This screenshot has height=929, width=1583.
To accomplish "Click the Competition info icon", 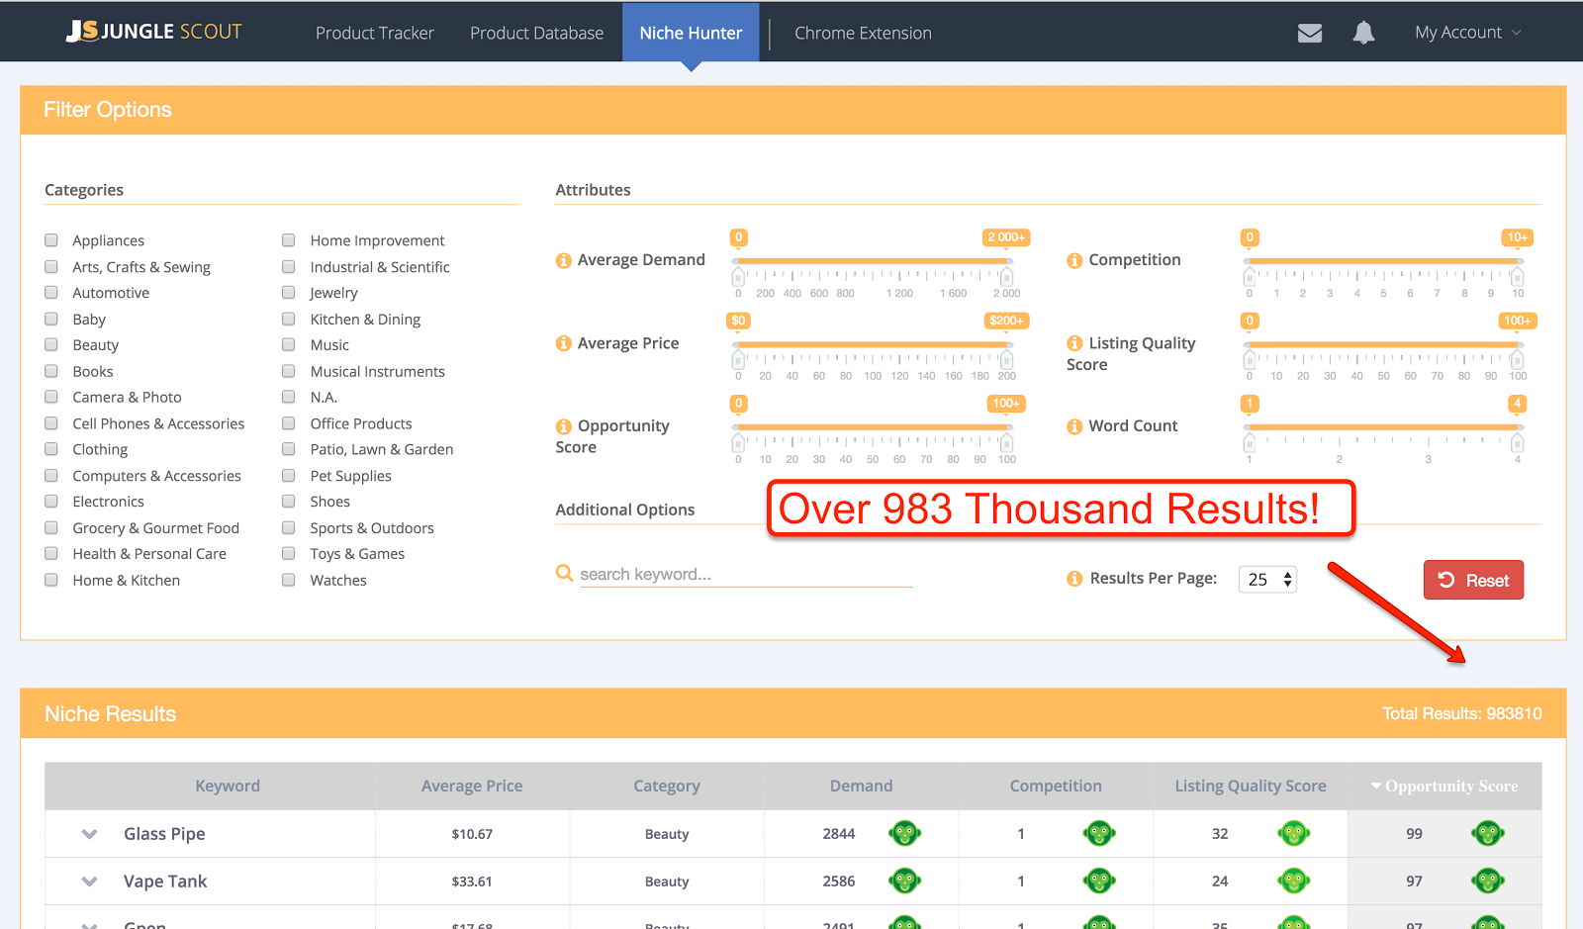I will coord(1074,261).
